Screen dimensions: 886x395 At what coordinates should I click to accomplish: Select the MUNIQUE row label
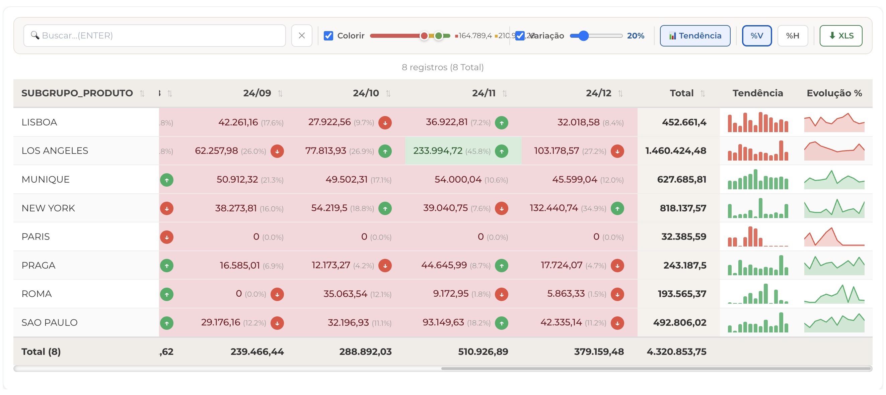(46, 179)
